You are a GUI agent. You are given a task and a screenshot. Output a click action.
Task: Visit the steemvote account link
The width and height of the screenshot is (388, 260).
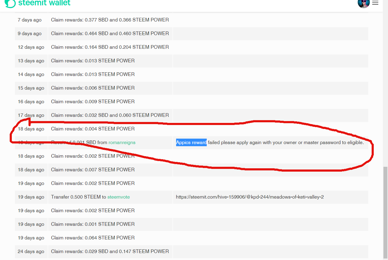pos(119,197)
